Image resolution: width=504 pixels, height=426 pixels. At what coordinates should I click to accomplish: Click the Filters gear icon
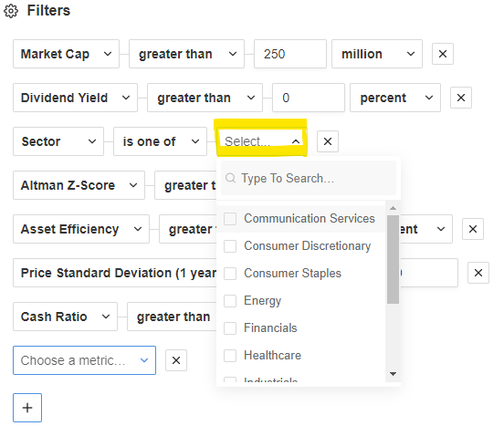point(11,11)
